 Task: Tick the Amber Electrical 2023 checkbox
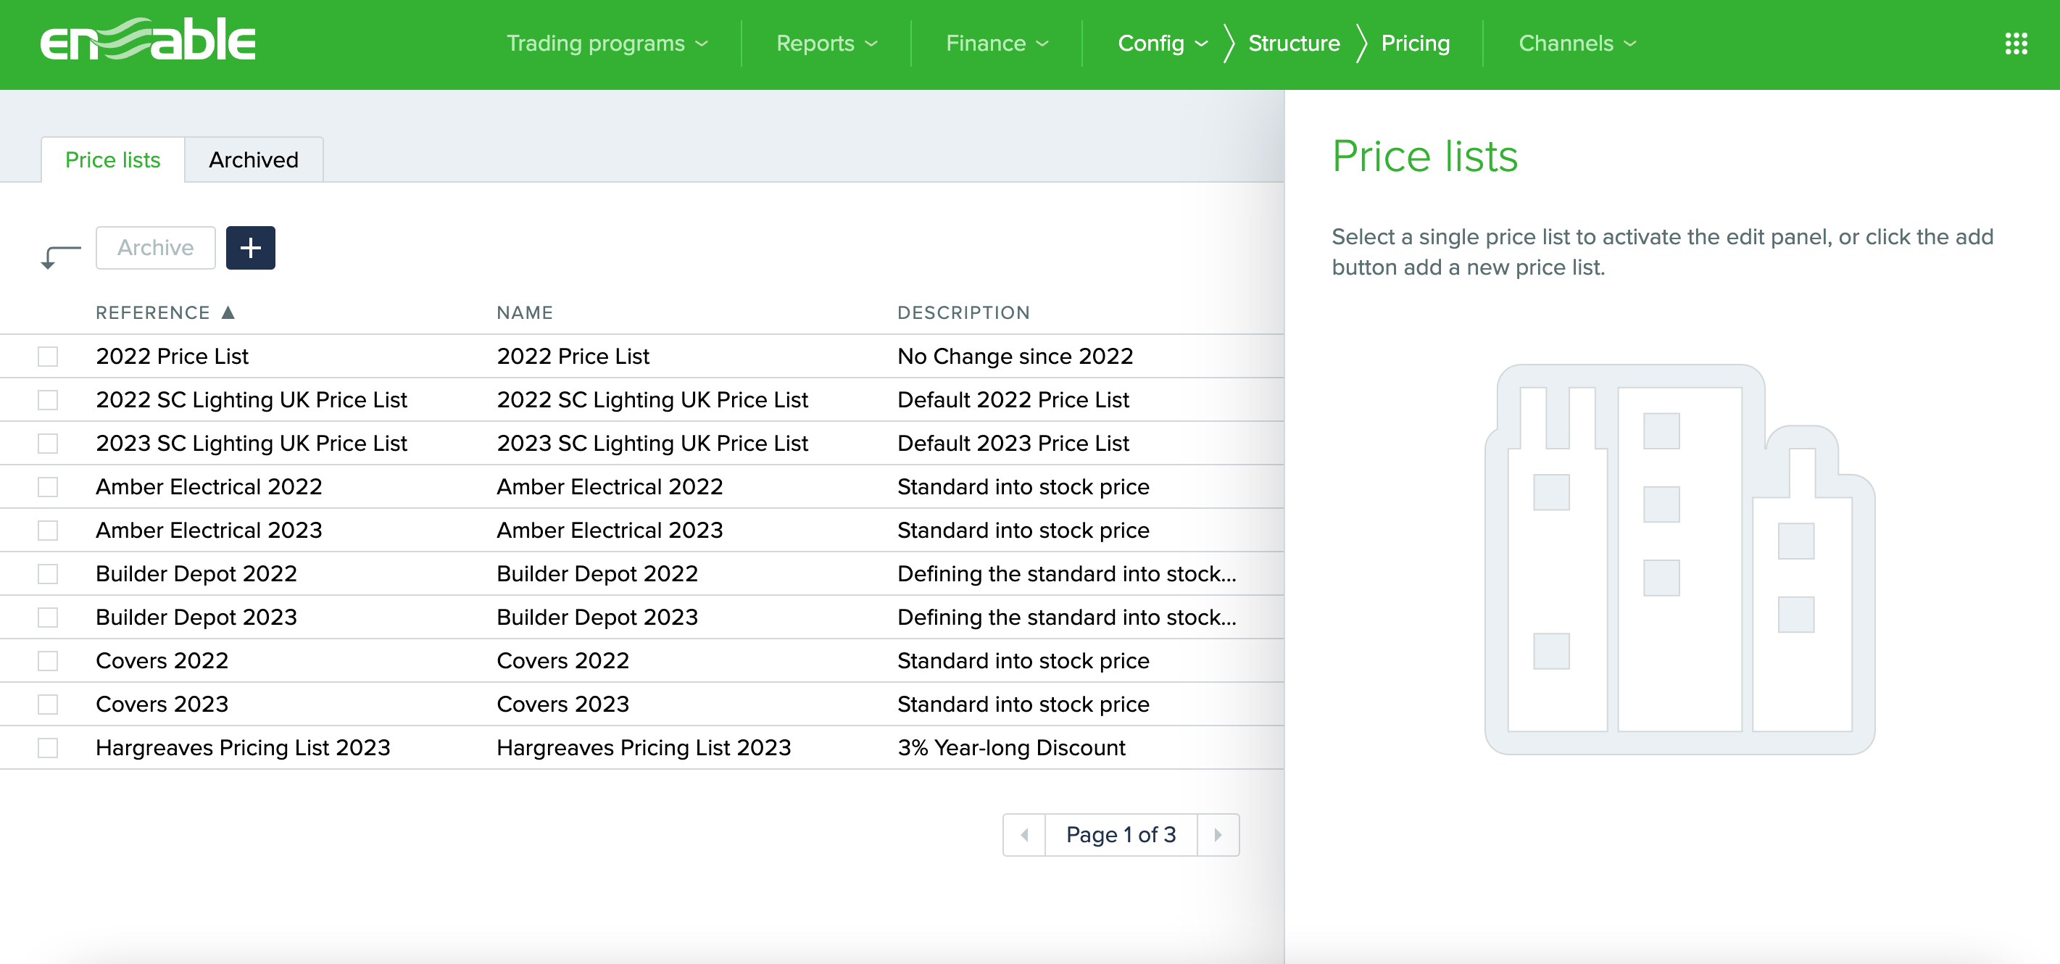click(x=48, y=531)
